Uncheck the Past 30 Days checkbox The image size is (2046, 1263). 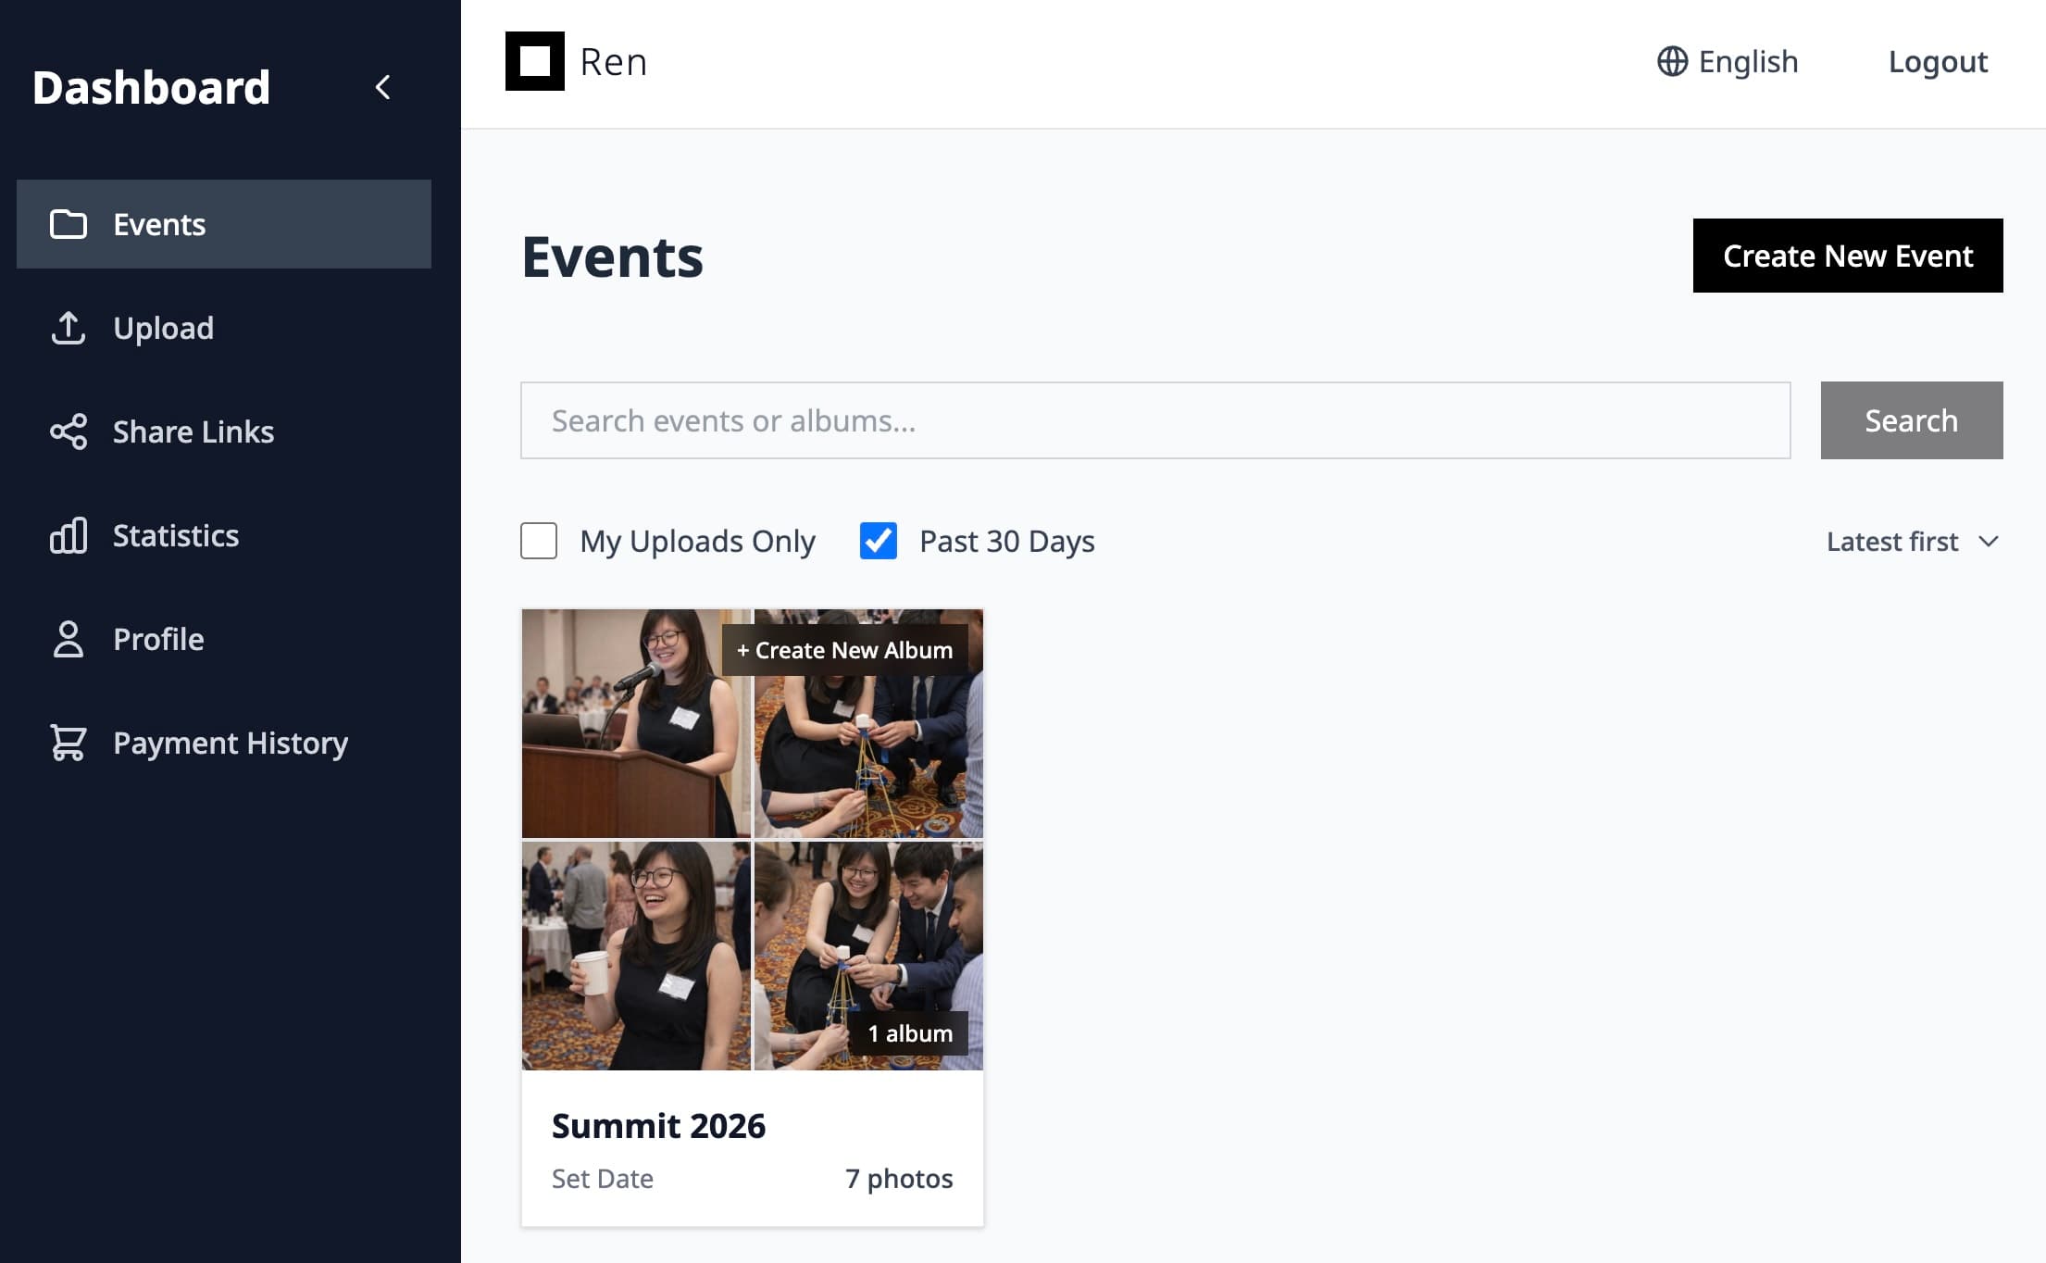click(879, 541)
